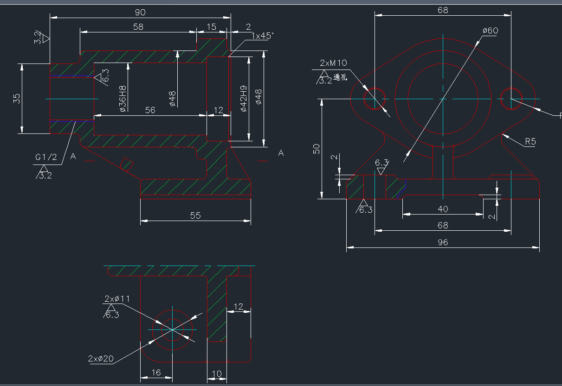Click the 16 dimension in bottom view
The width and height of the screenshot is (562, 386).
[x=156, y=373]
